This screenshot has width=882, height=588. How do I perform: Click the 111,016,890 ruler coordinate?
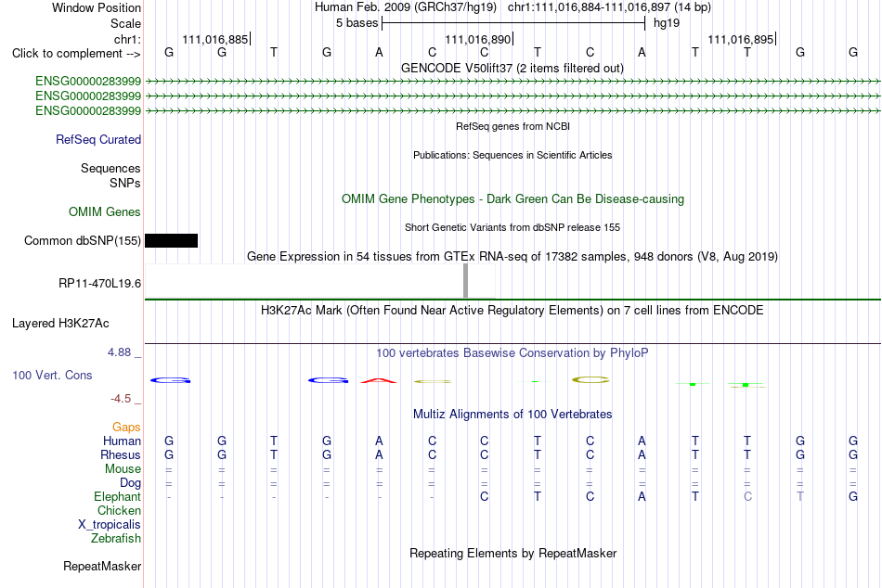point(477,39)
